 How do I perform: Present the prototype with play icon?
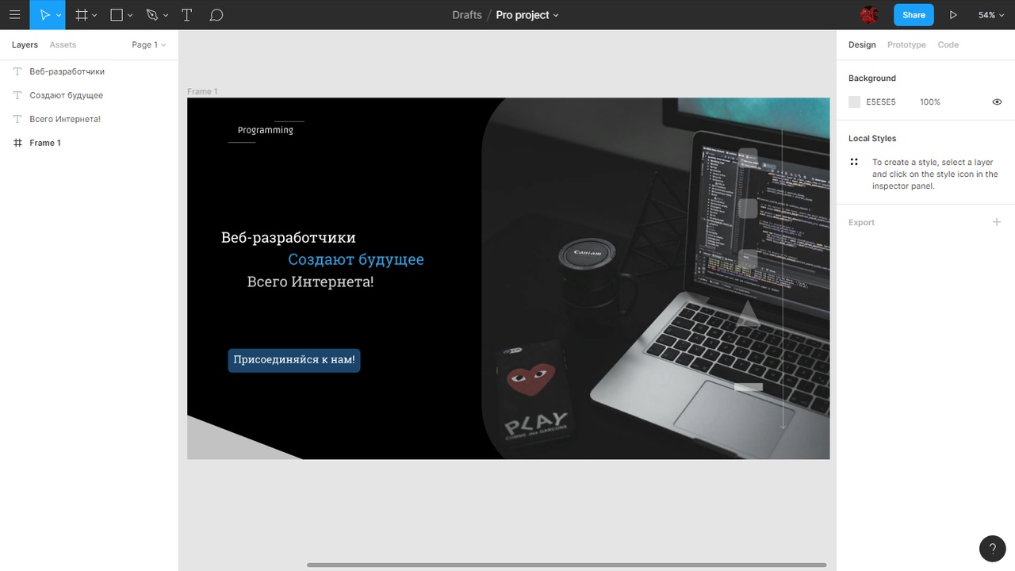pos(953,15)
